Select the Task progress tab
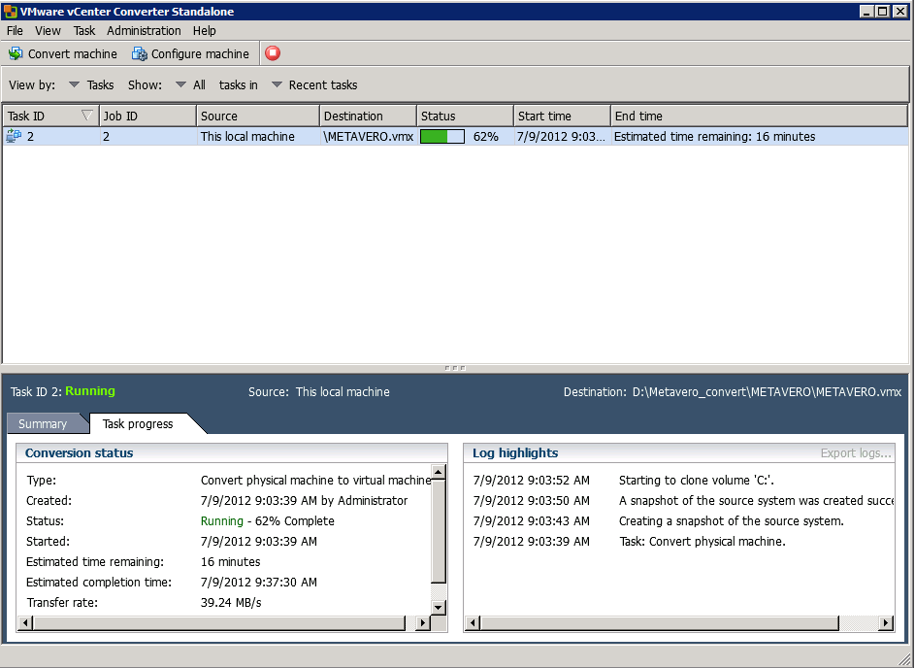 point(138,423)
